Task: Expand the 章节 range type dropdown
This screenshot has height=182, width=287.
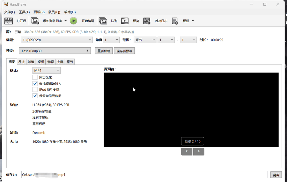Action: (144, 40)
